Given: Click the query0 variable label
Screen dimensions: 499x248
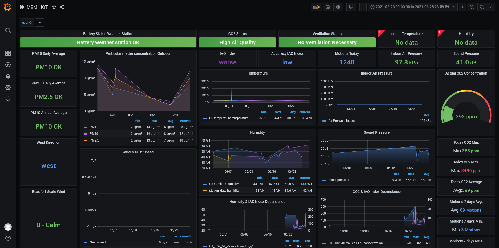Looking at the screenshot, I should 27,23.
